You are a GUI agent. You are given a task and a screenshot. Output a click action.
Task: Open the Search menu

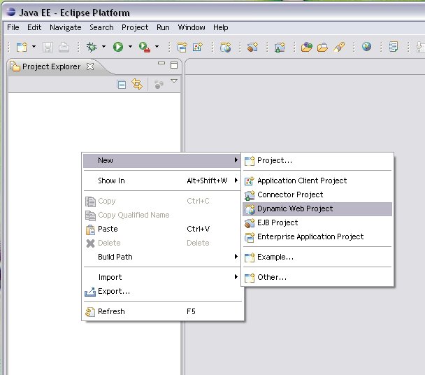pyautogui.click(x=101, y=27)
